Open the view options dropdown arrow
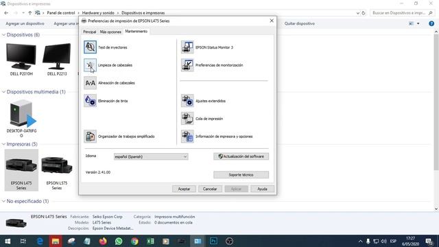Screen dimensions: 439x247 (418, 23)
